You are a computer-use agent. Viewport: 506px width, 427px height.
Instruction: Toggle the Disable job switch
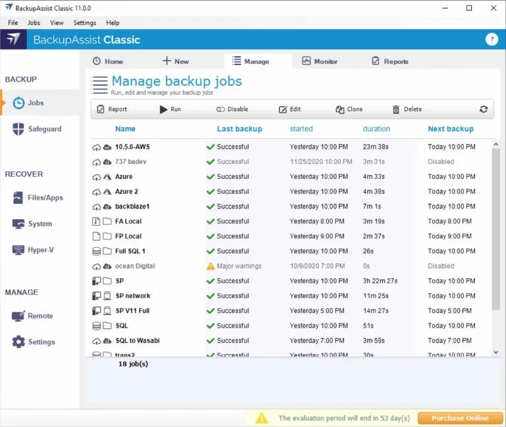[x=231, y=109]
